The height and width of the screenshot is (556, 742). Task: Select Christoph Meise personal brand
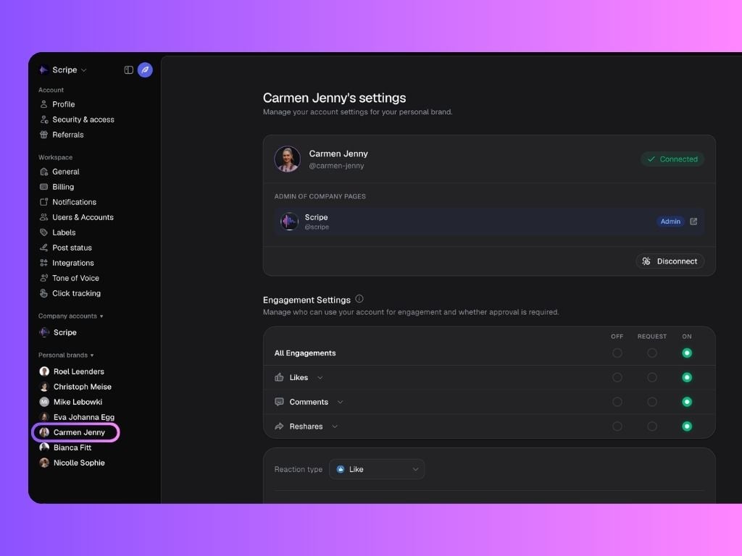pos(83,387)
